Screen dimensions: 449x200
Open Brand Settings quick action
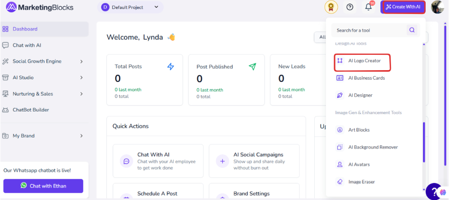254,191
